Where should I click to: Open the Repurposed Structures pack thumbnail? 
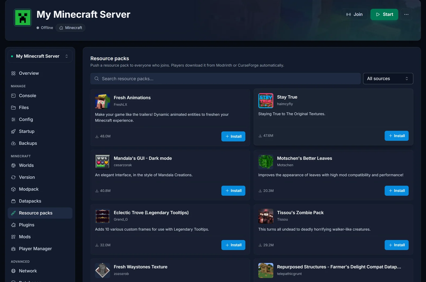point(266,270)
